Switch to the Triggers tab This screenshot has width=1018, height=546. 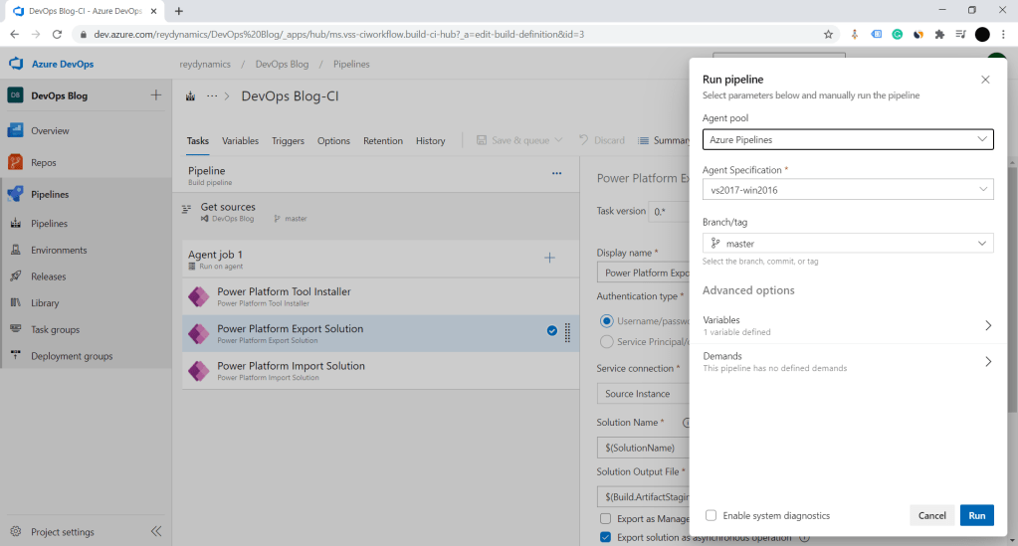click(288, 141)
